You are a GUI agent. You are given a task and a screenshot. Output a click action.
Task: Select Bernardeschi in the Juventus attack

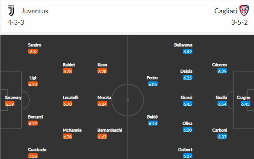click(x=110, y=130)
